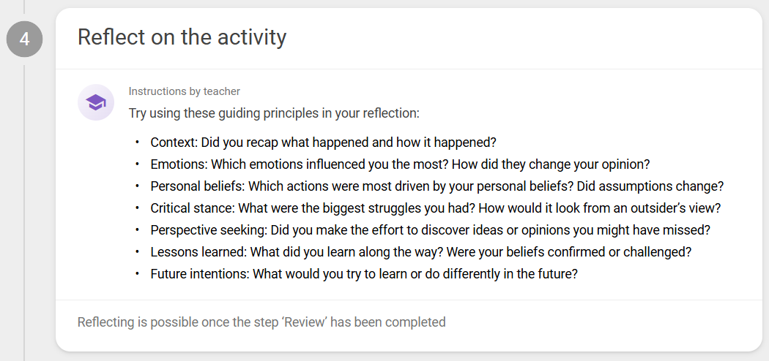769x361 pixels.
Task: Click the purple graduation cap teacher icon
Action: pos(96,102)
